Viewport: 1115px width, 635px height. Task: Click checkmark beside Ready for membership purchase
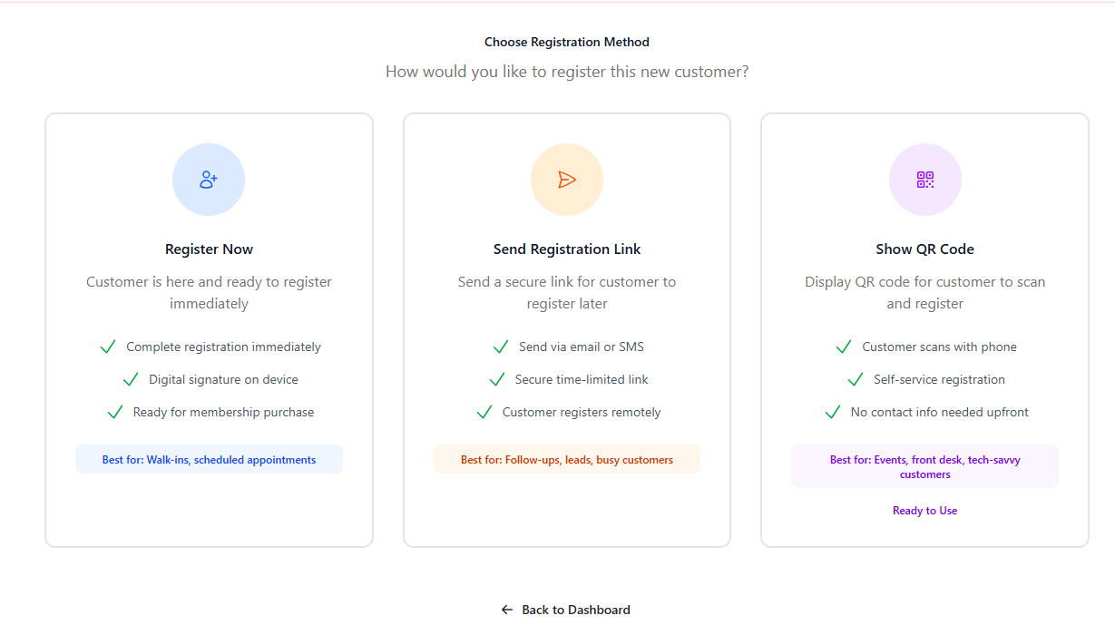point(115,412)
